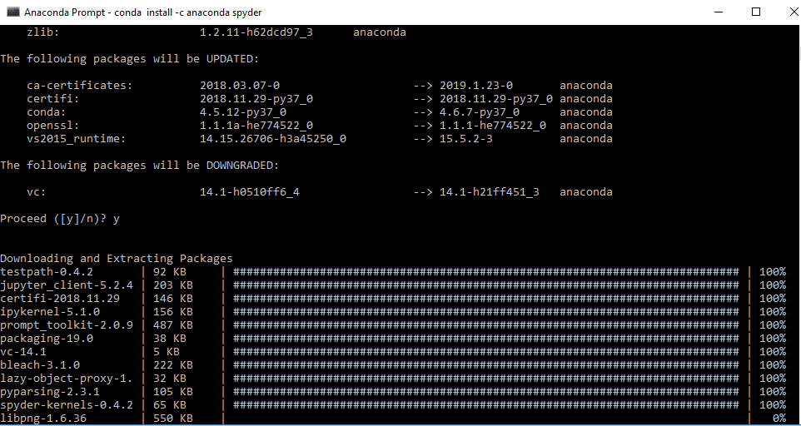Click the window title text 'Anaconda Prompt'
This screenshot has height=426, width=801.
57,12
